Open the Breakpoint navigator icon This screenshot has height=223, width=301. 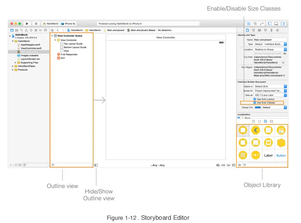[40, 30]
